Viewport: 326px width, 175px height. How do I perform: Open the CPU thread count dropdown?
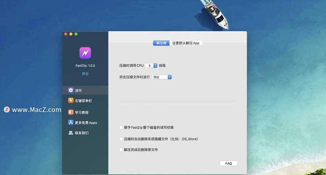pos(151,66)
